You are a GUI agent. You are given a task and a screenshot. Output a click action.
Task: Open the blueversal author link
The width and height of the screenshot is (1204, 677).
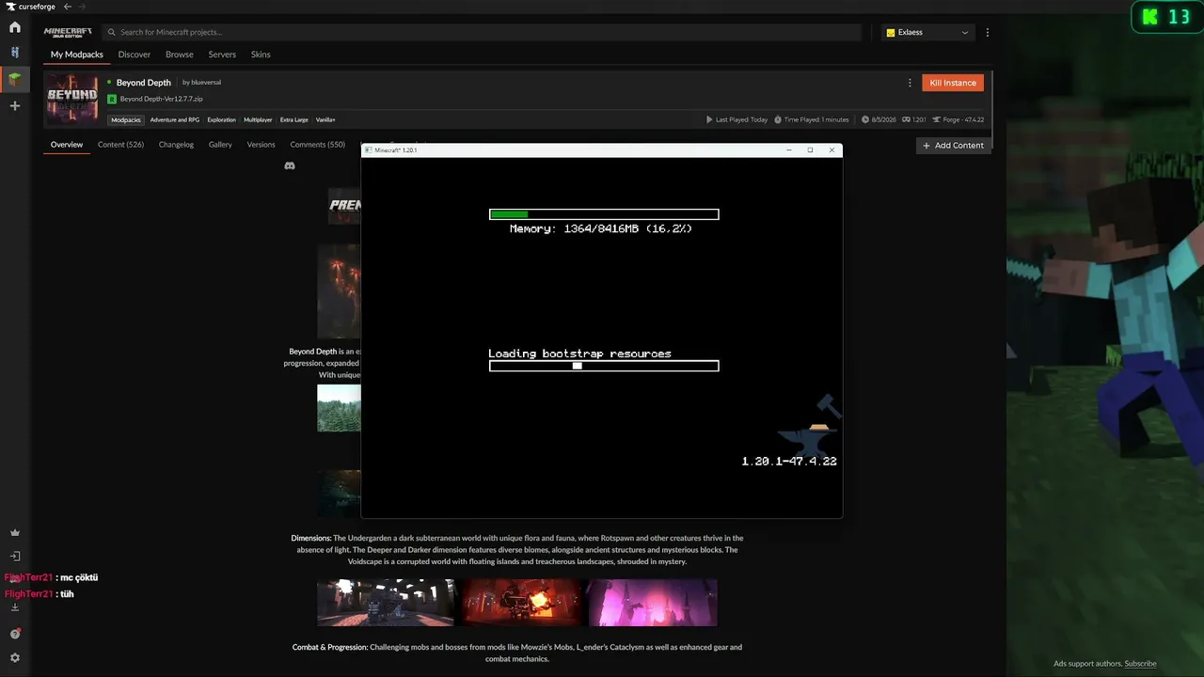tap(206, 83)
